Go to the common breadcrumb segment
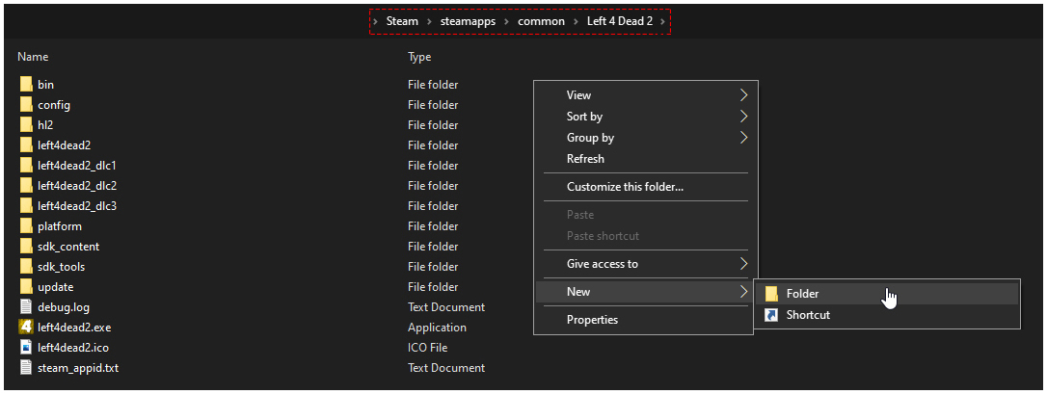 click(541, 21)
